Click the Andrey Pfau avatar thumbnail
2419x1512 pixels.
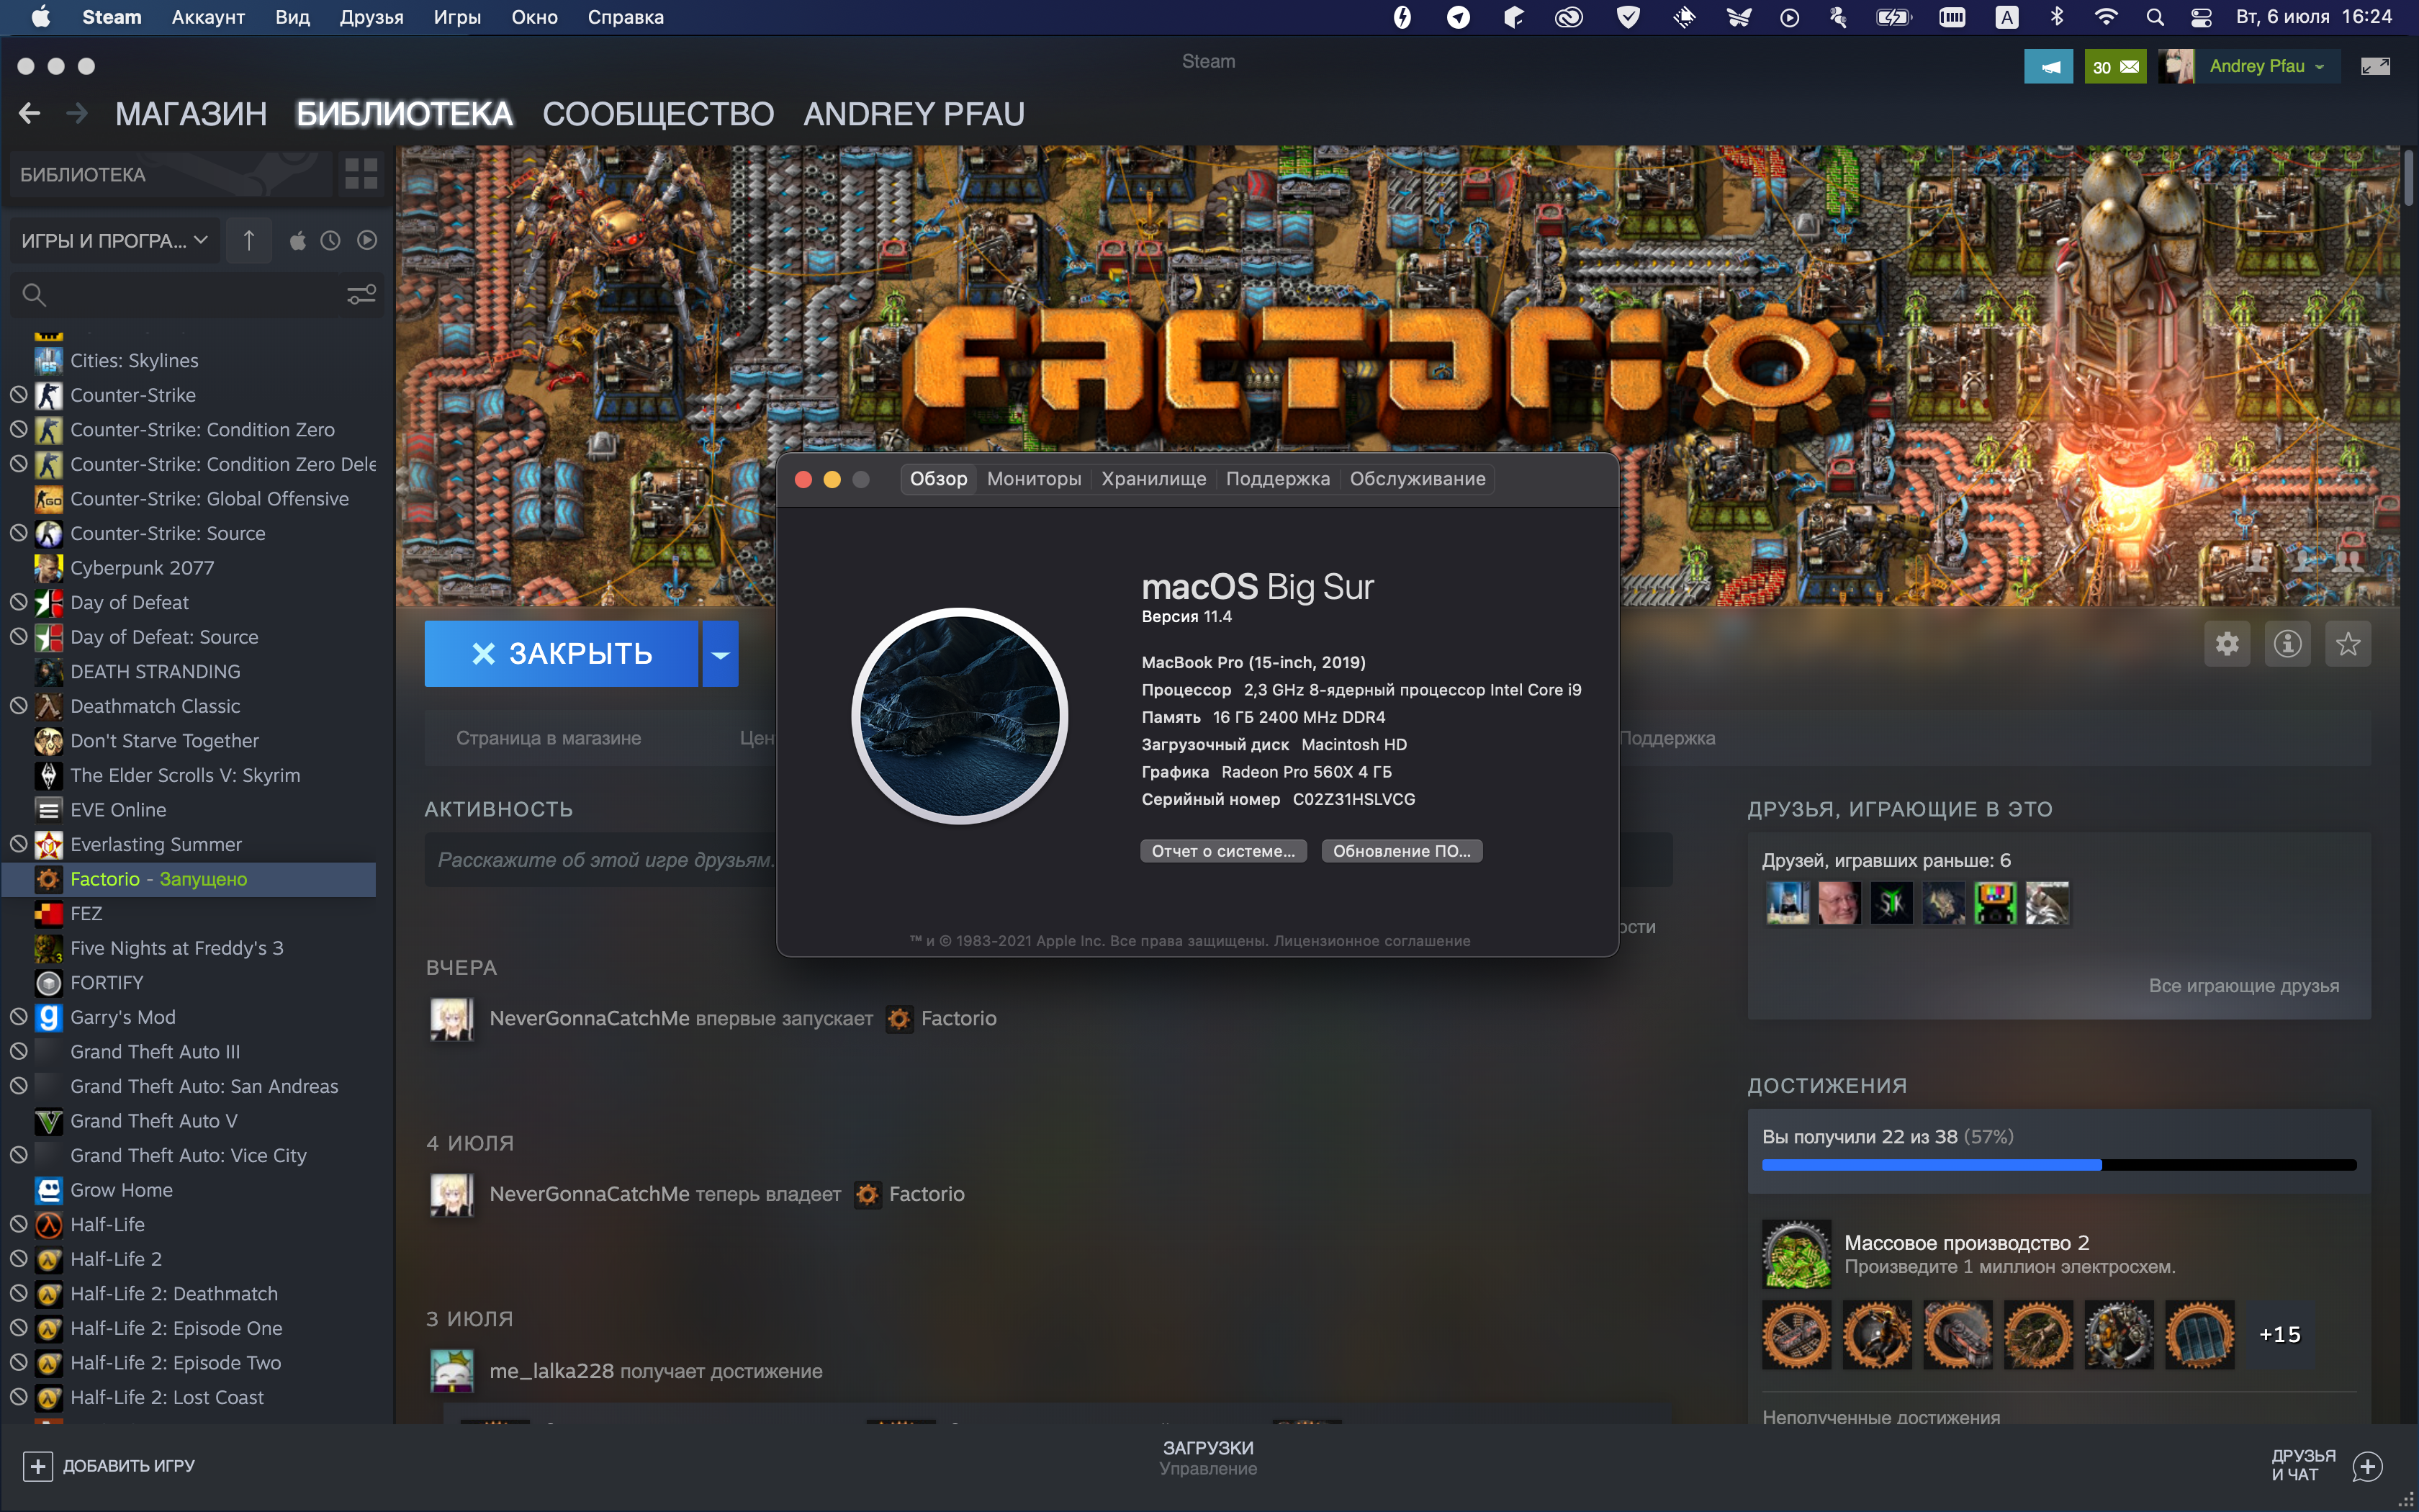(2176, 67)
